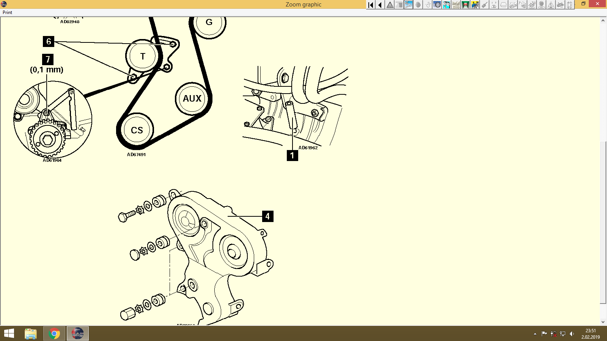
Task: Open the network status flyout
Action: pos(562,334)
